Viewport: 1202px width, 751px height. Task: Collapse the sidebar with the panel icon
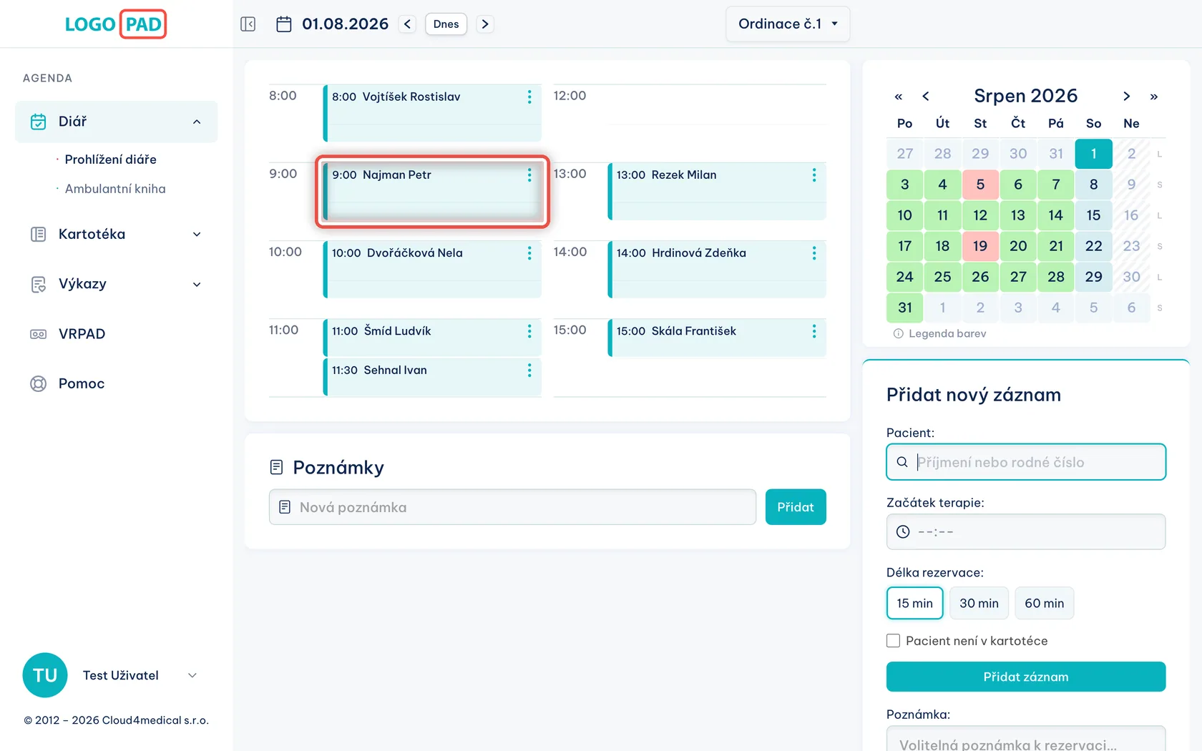point(248,24)
